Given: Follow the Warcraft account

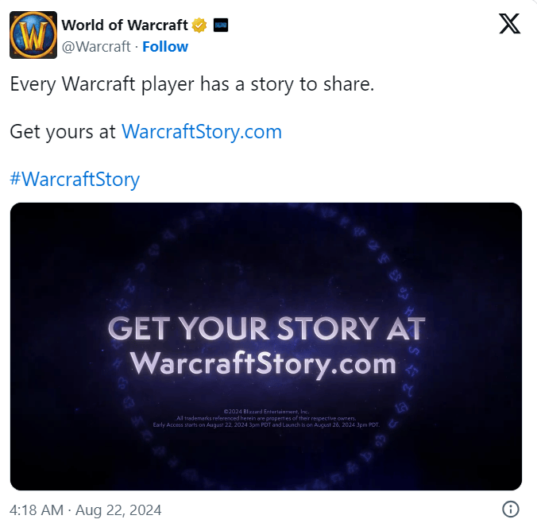Looking at the screenshot, I should coord(165,47).
